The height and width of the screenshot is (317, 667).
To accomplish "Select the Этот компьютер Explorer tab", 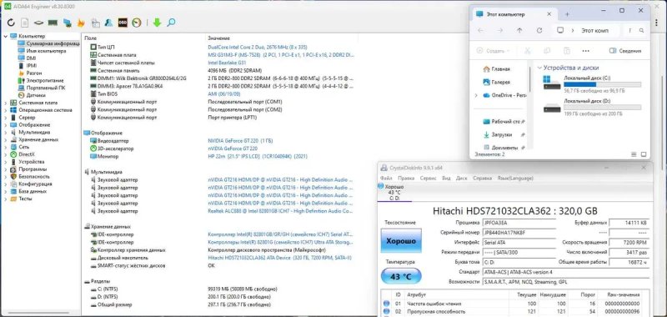I will pos(514,14).
